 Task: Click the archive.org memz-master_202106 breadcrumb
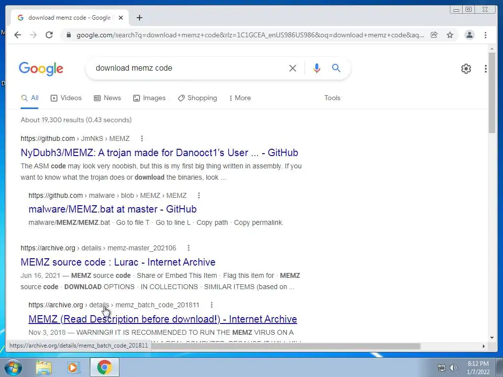[x=98, y=248]
